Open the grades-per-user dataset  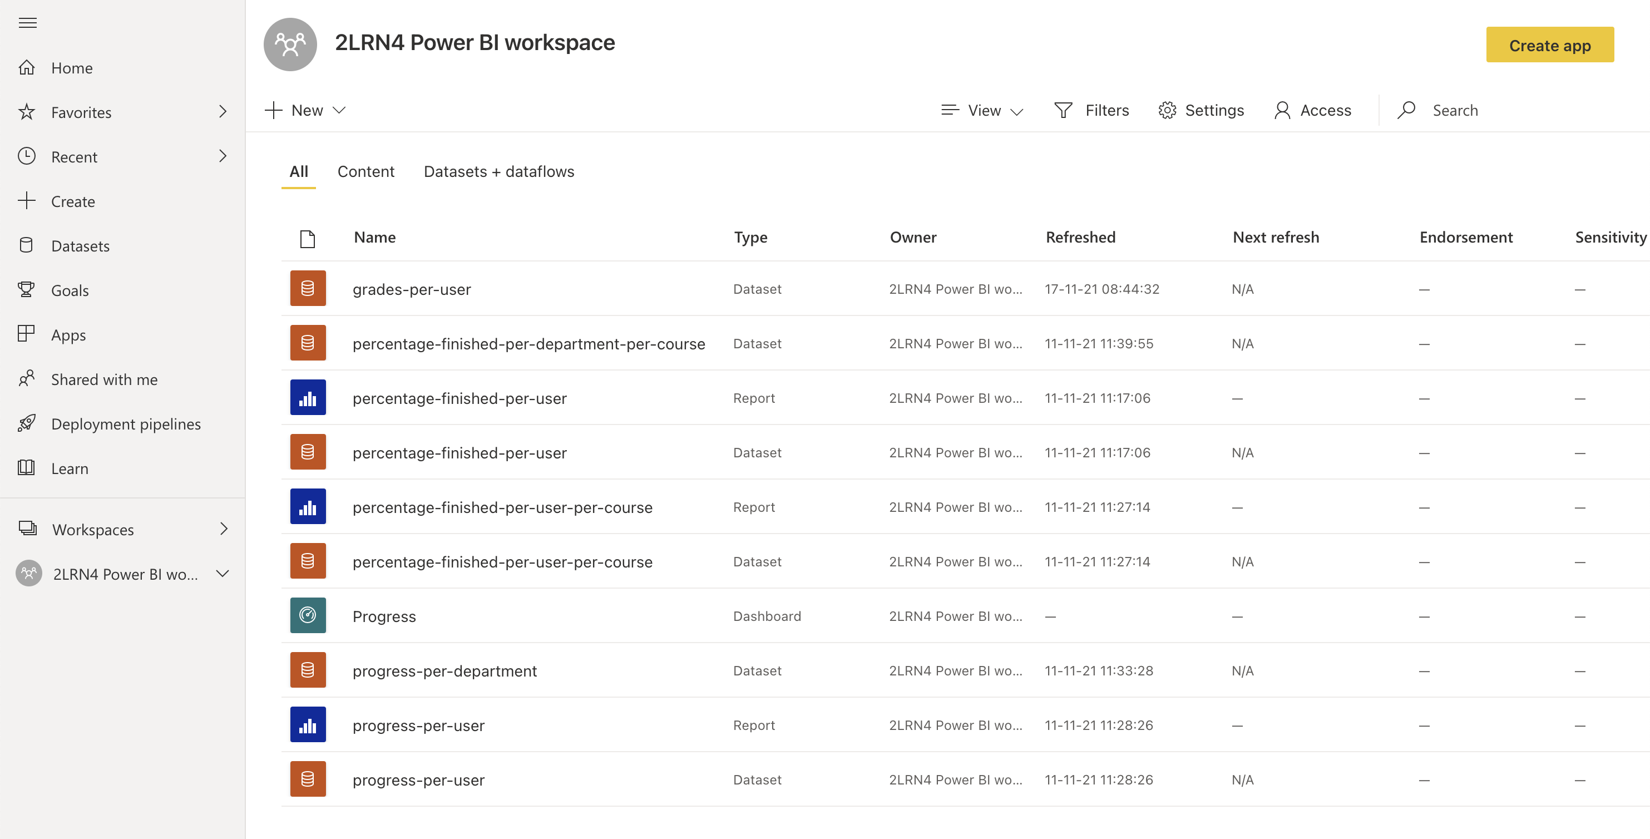(411, 289)
